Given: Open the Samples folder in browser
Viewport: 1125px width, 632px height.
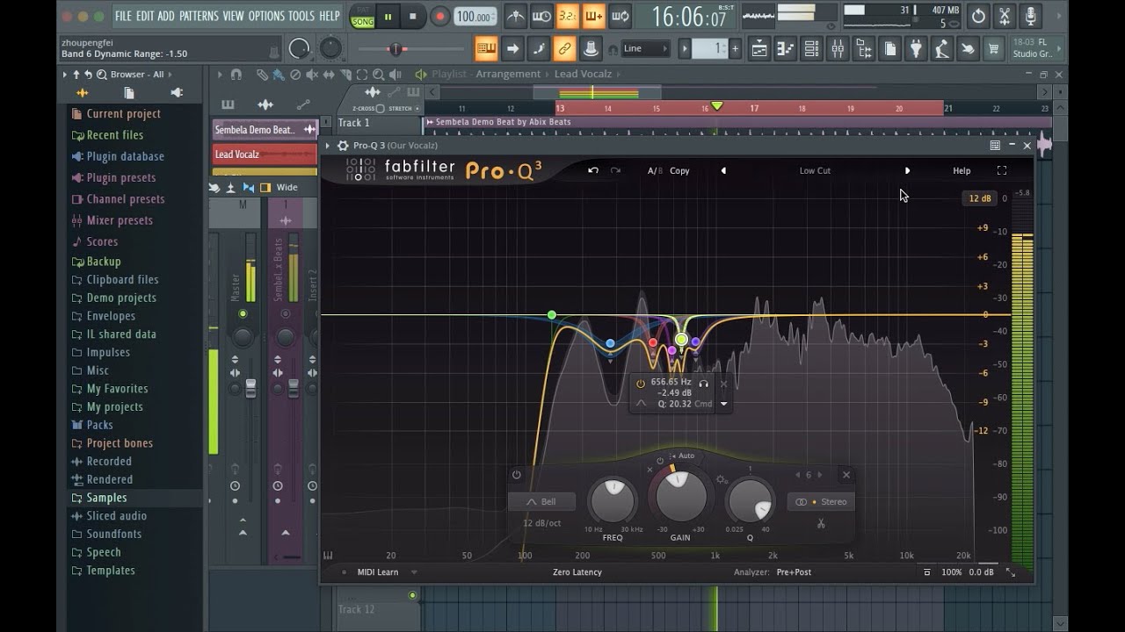Looking at the screenshot, I should (106, 498).
